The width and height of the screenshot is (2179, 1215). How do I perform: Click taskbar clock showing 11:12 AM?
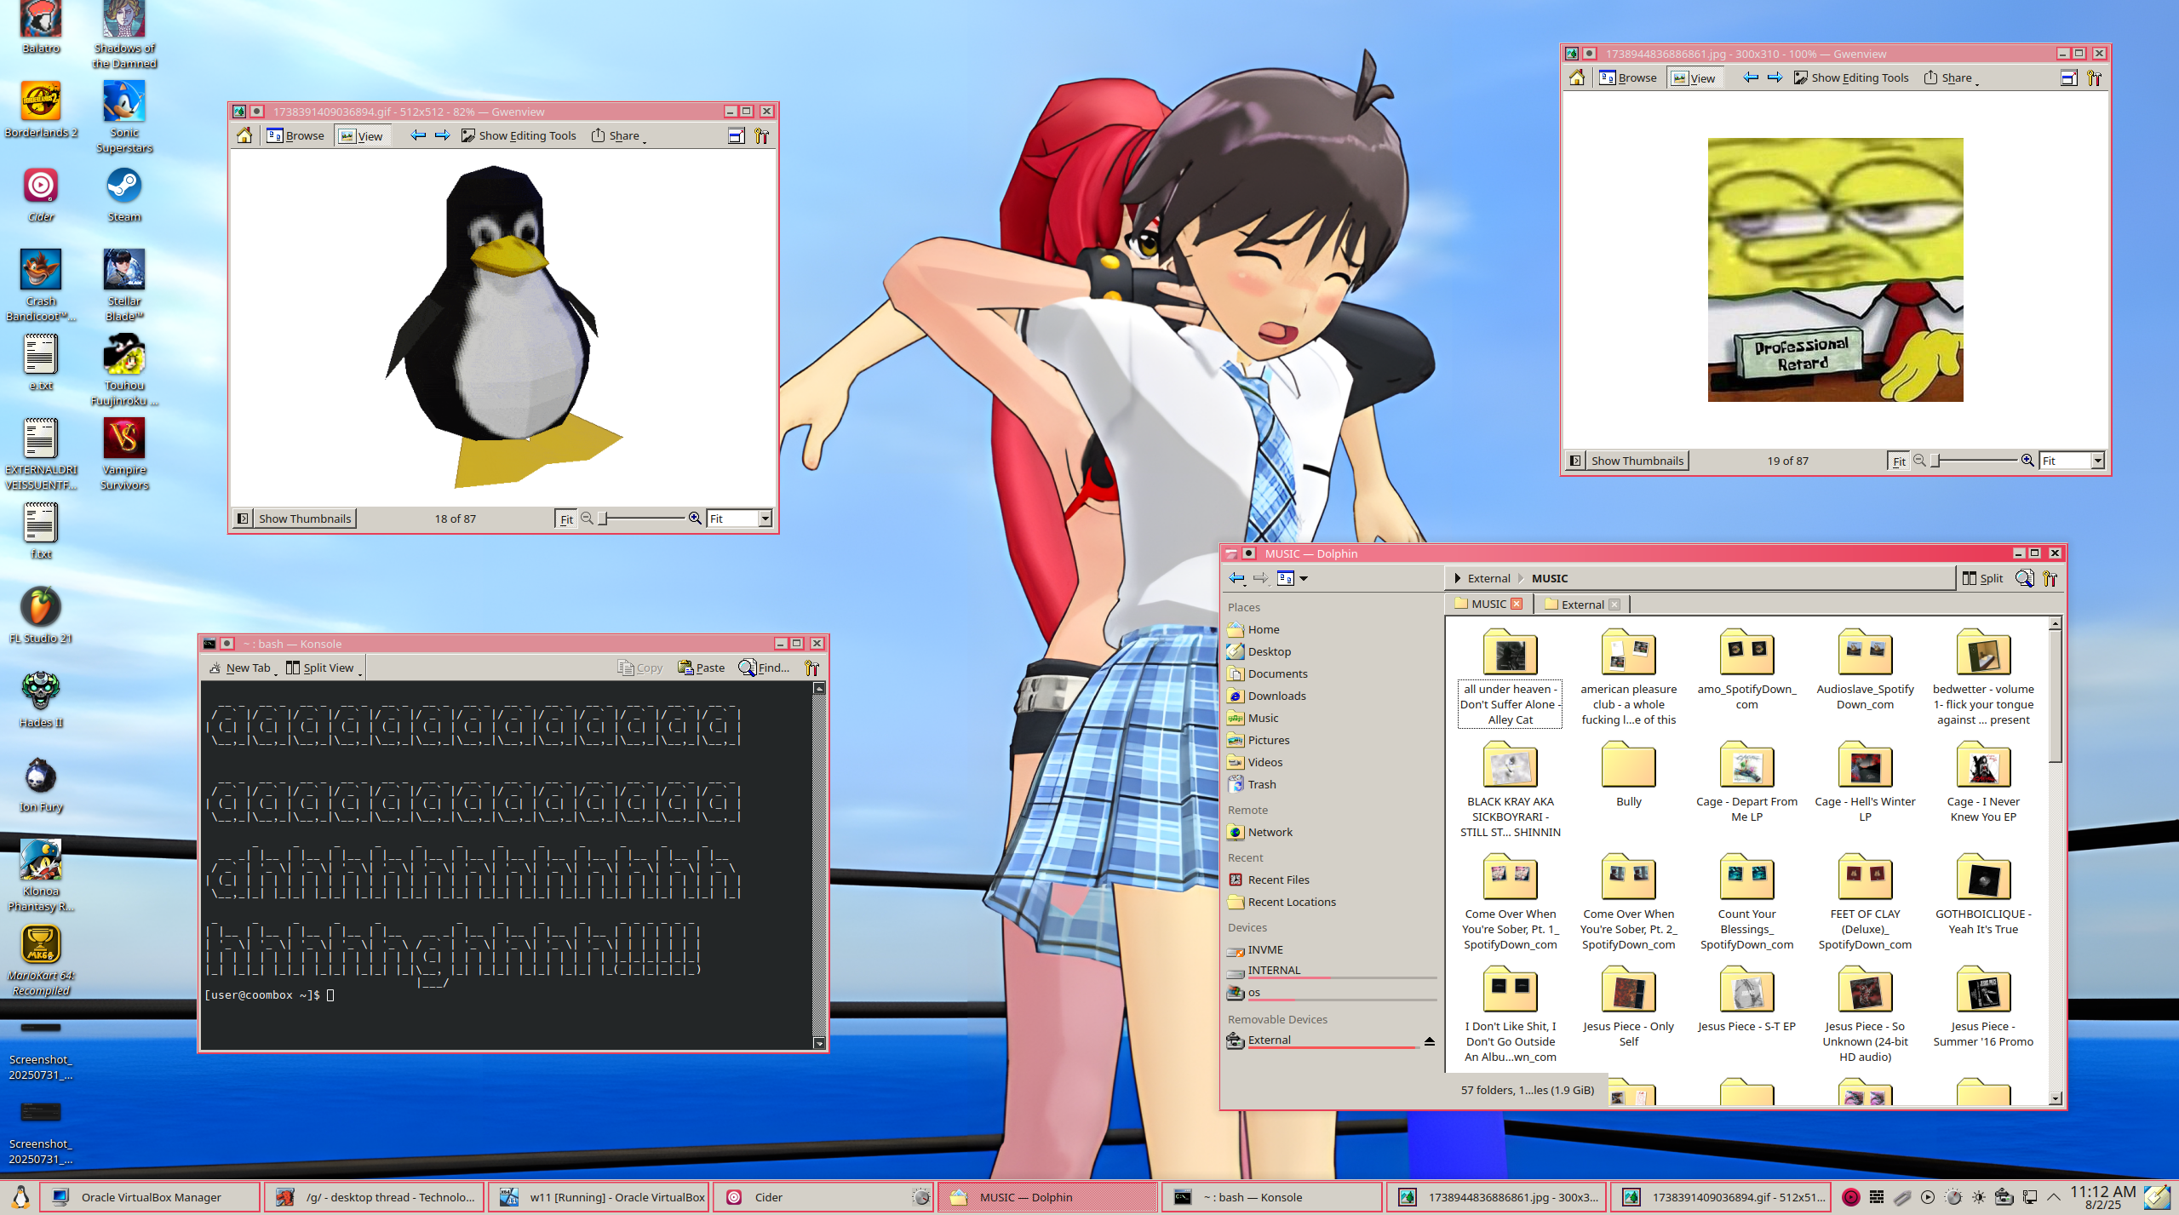click(2102, 1197)
